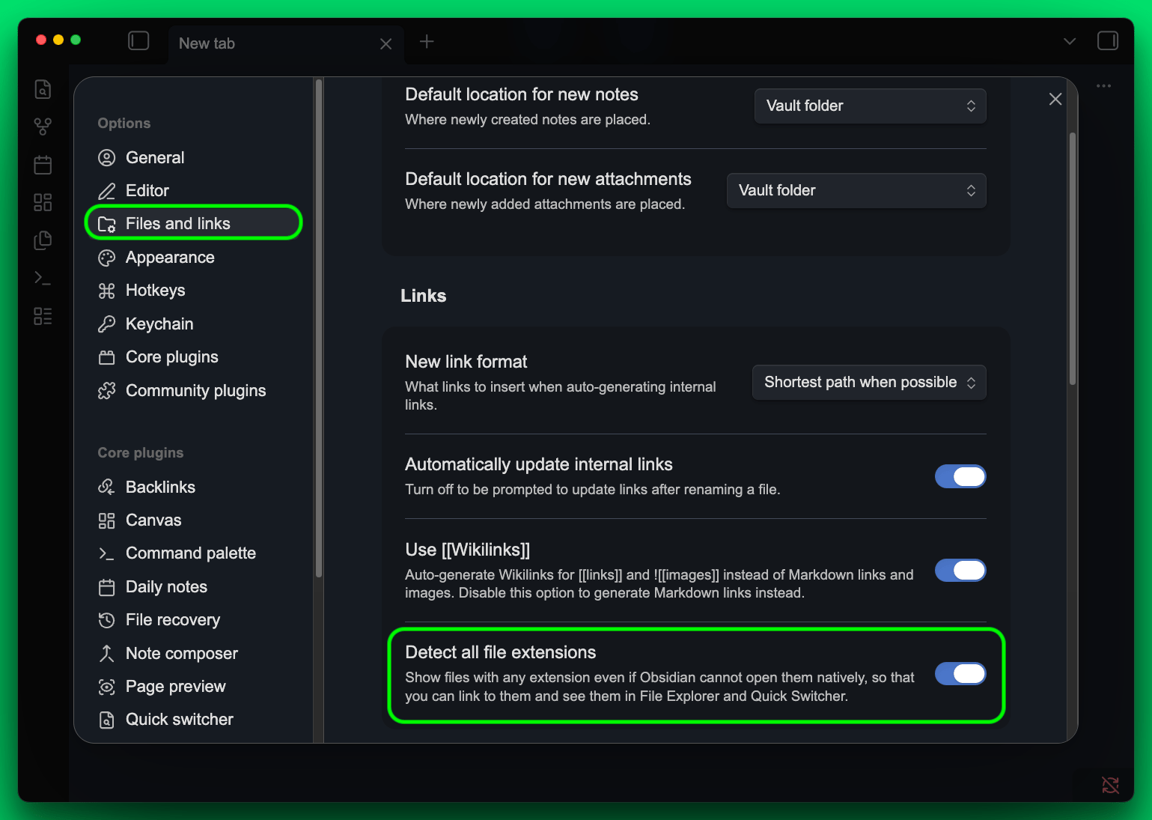Click the Editor pencil icon

click(x=107, y=191)
